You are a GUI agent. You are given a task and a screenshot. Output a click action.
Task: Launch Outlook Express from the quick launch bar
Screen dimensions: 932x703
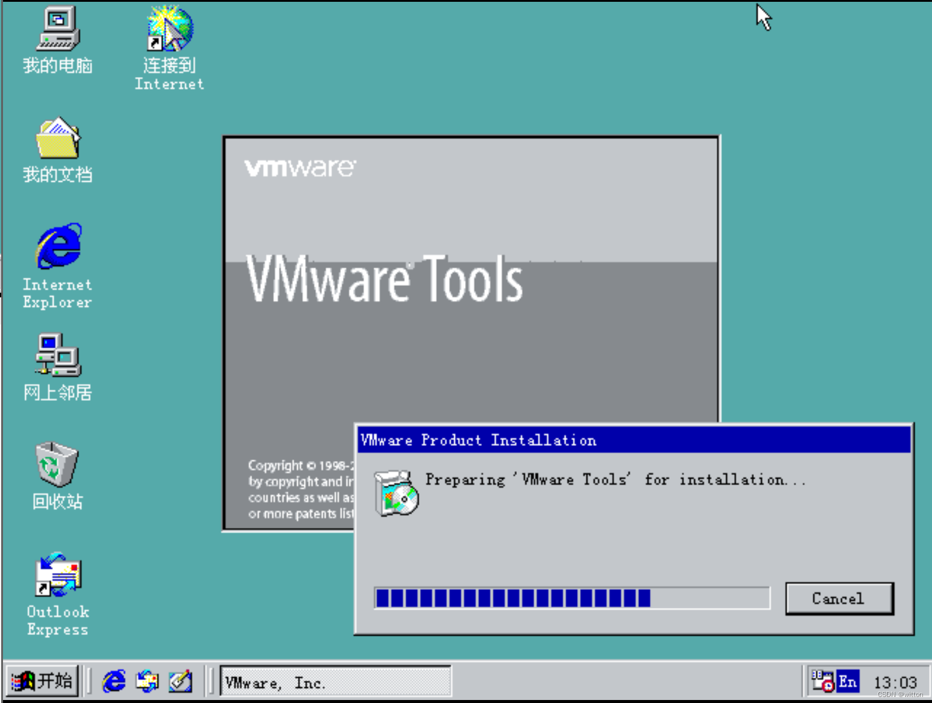pyautogui.click(x=147, y=681)
